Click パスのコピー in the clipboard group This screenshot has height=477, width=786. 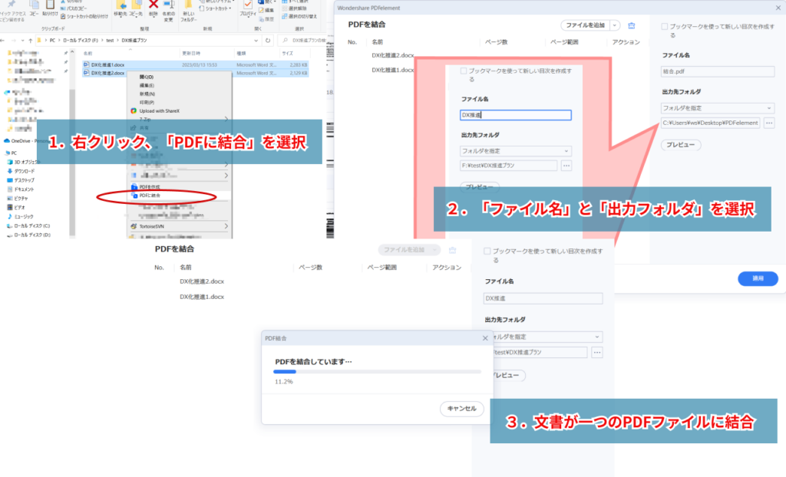tap(73, 8)
